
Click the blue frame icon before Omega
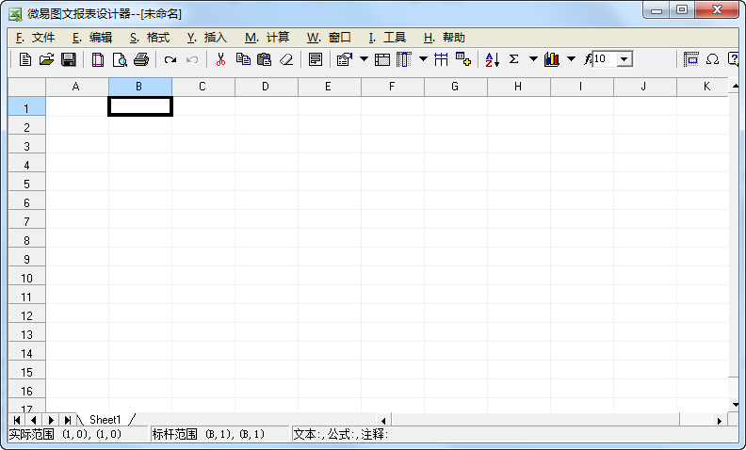pos(690,59)
